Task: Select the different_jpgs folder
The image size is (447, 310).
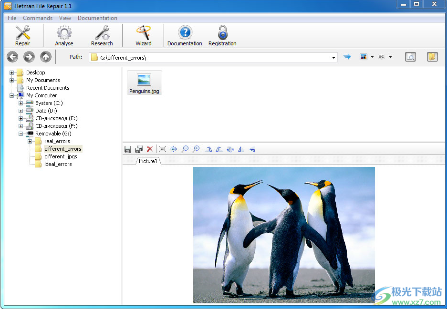Action: click(x=61, y=156)
